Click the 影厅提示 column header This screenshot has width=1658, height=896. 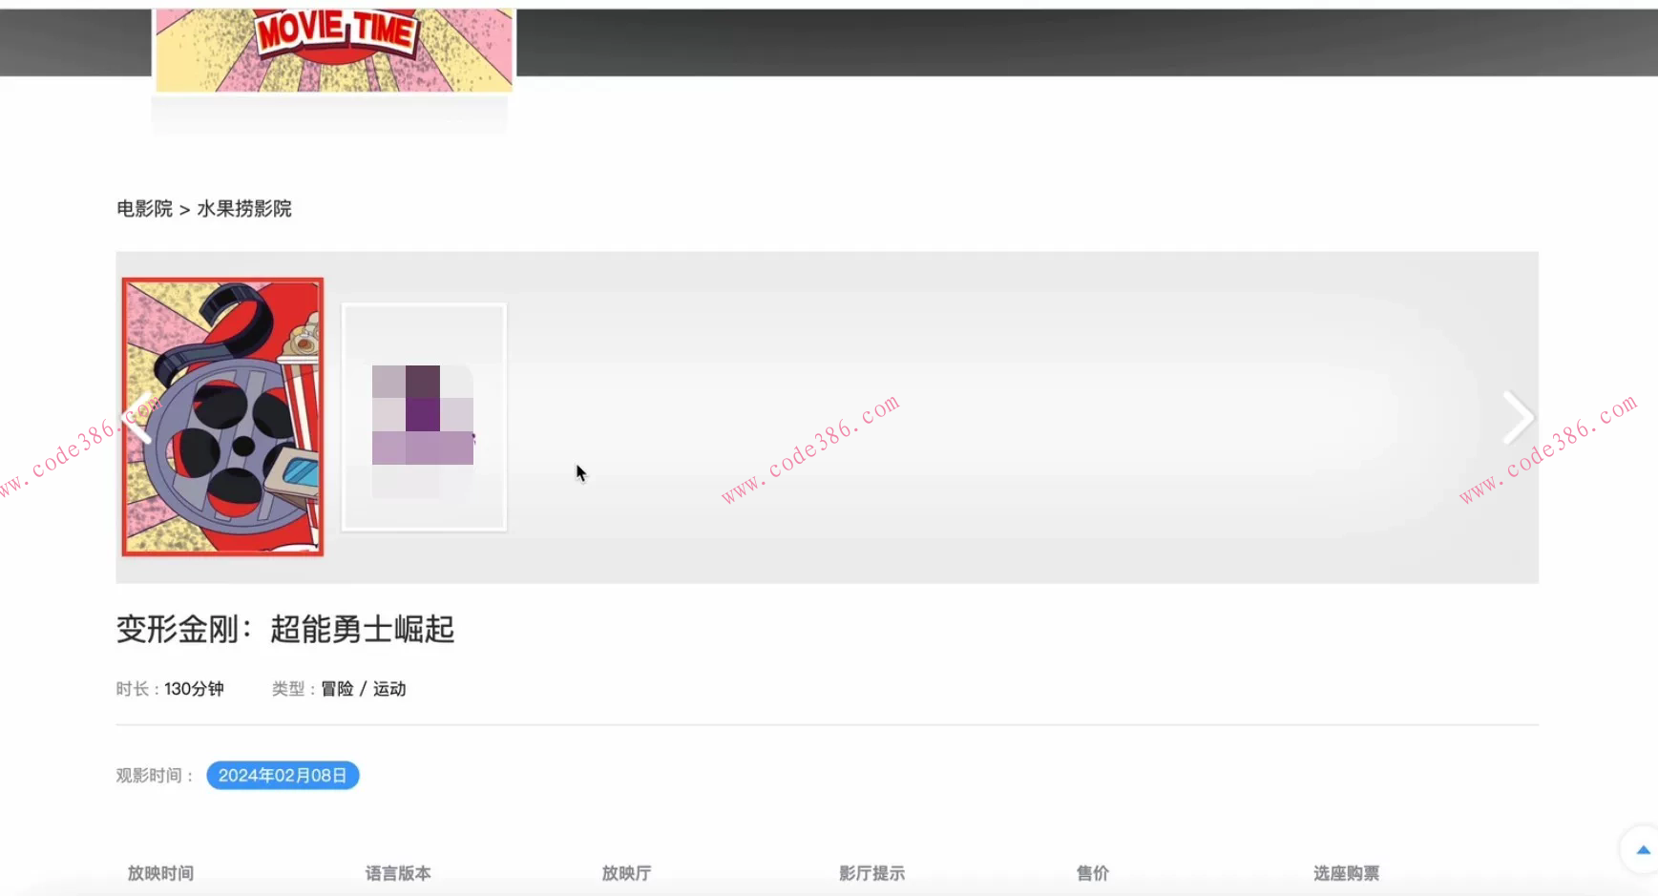click(x=871, y=873)
